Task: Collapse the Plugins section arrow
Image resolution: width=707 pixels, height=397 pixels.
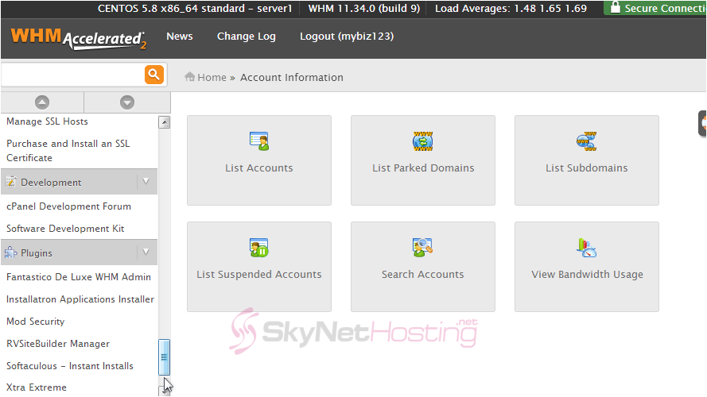Action: tap(146, 252)
